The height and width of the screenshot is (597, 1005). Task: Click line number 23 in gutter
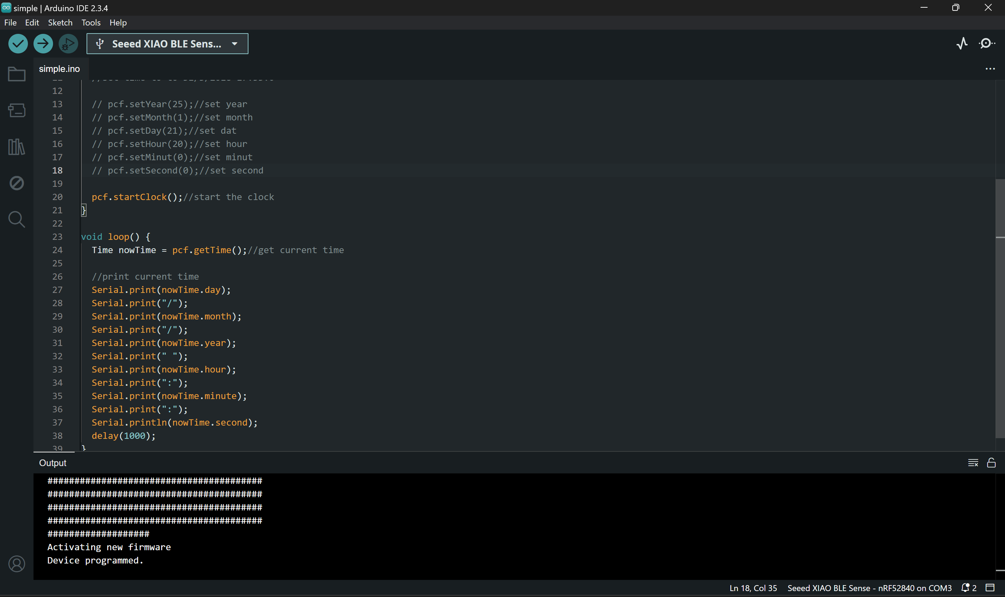58,237
